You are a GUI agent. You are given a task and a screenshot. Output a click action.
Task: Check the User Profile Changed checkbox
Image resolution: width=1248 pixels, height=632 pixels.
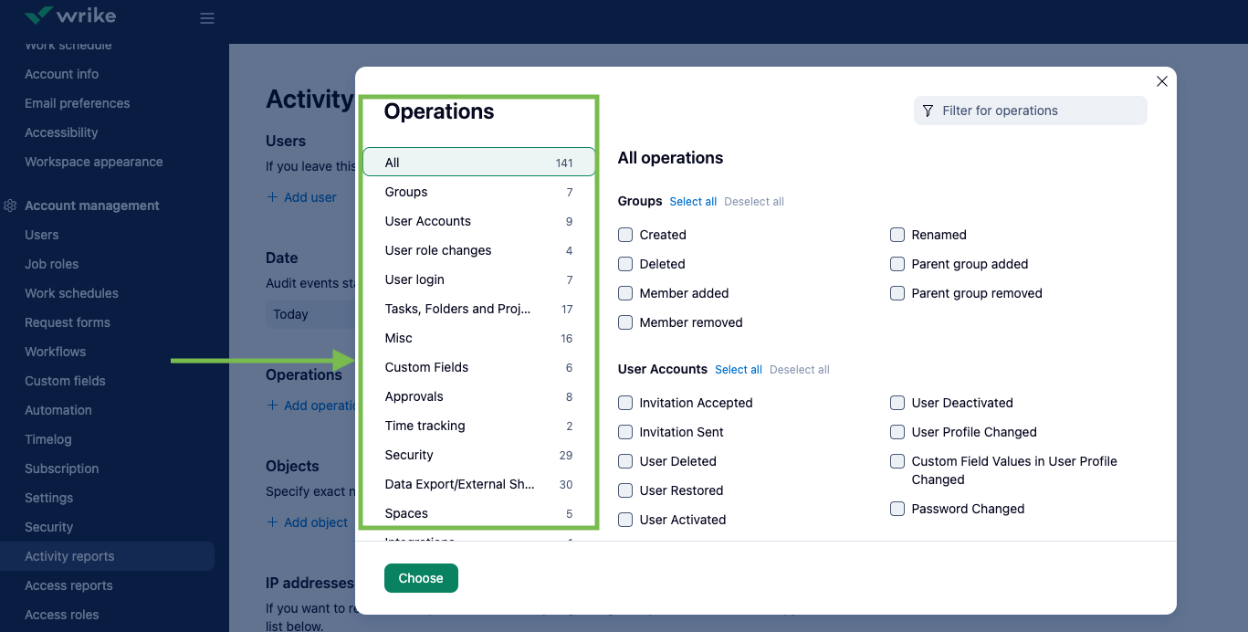(x=897, y=432)
